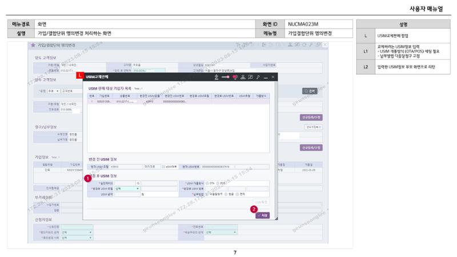The image size is (457, 257).
Task: Click the 저장 save button in the popup
Action: [263, 215]
